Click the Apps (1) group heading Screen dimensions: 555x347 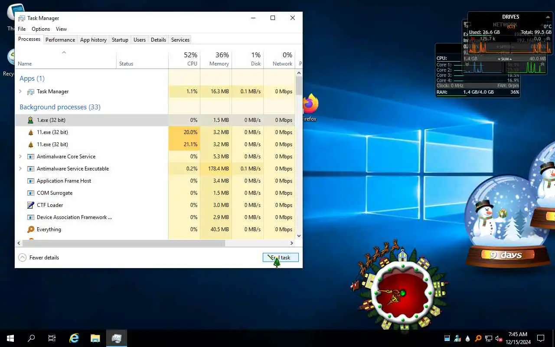pyautogui.click(x=32, y=79)
